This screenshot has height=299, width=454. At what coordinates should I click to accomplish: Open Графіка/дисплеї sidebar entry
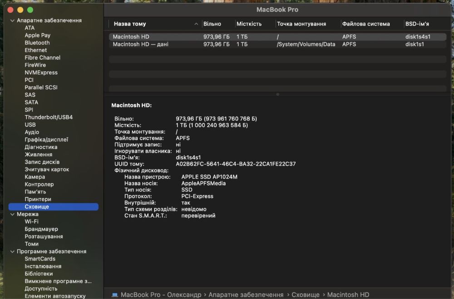(x=46, y=140)
